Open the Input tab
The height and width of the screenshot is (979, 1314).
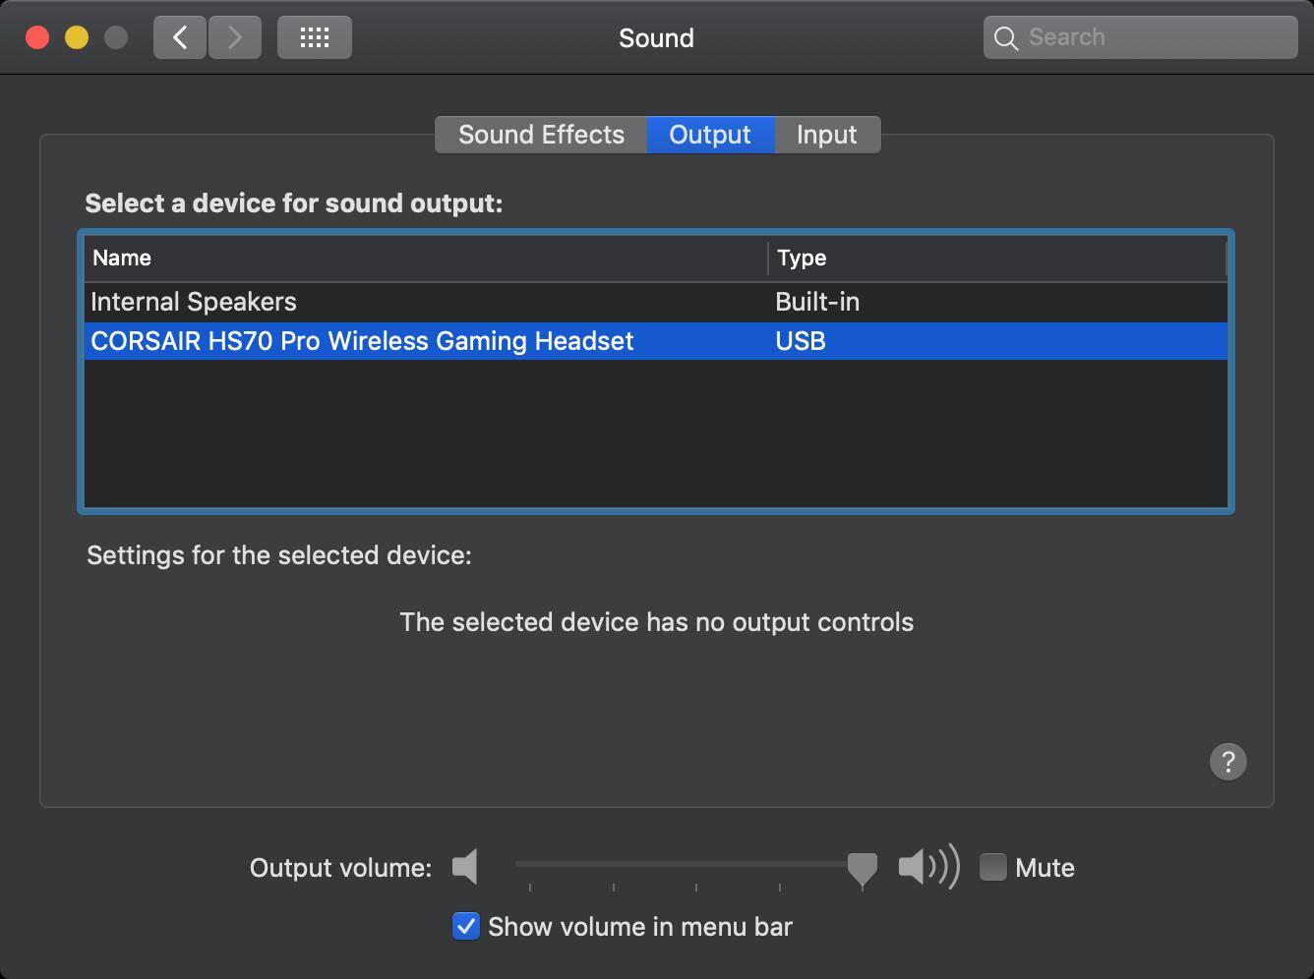coord(826,135)
